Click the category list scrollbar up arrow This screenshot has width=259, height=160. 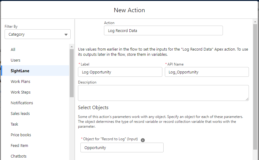[x=72, y=47]
